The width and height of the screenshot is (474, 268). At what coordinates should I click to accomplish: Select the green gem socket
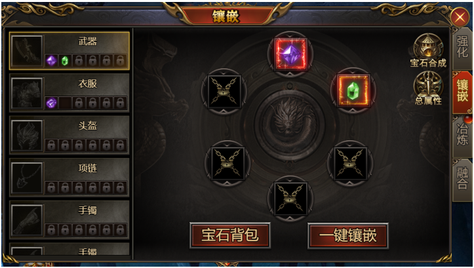click(x=353, y=90)
